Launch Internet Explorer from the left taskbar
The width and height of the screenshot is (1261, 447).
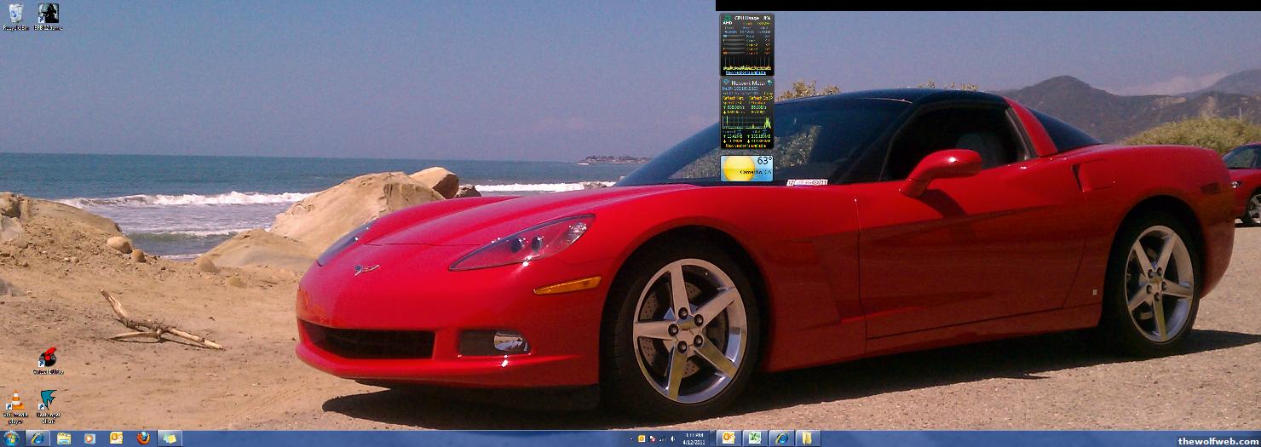coord(37,438)
